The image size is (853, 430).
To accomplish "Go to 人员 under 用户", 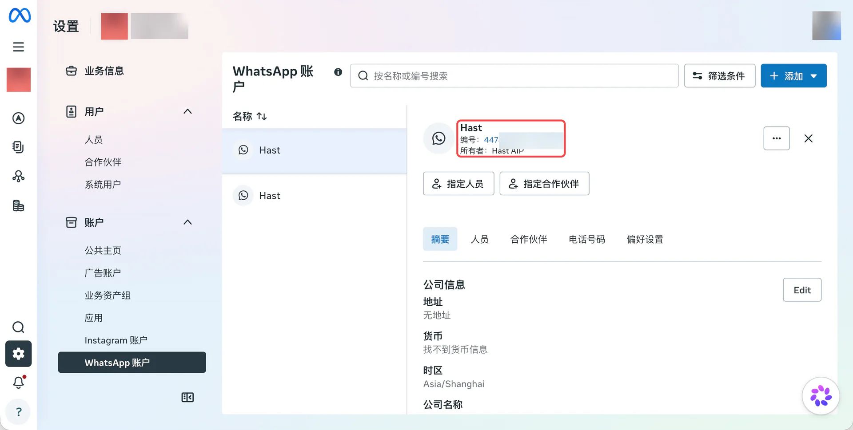I will [94, 140].
